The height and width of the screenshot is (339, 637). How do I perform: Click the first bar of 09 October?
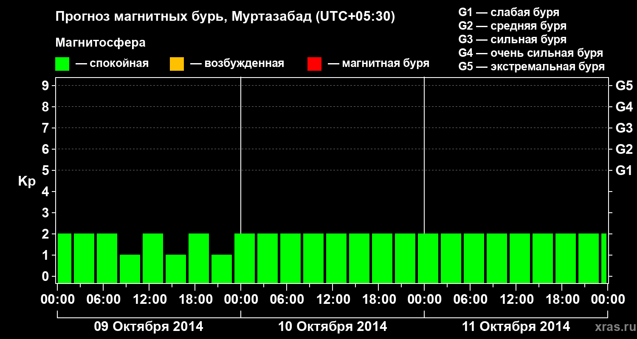pyautogui.click(x=65, y=258)
